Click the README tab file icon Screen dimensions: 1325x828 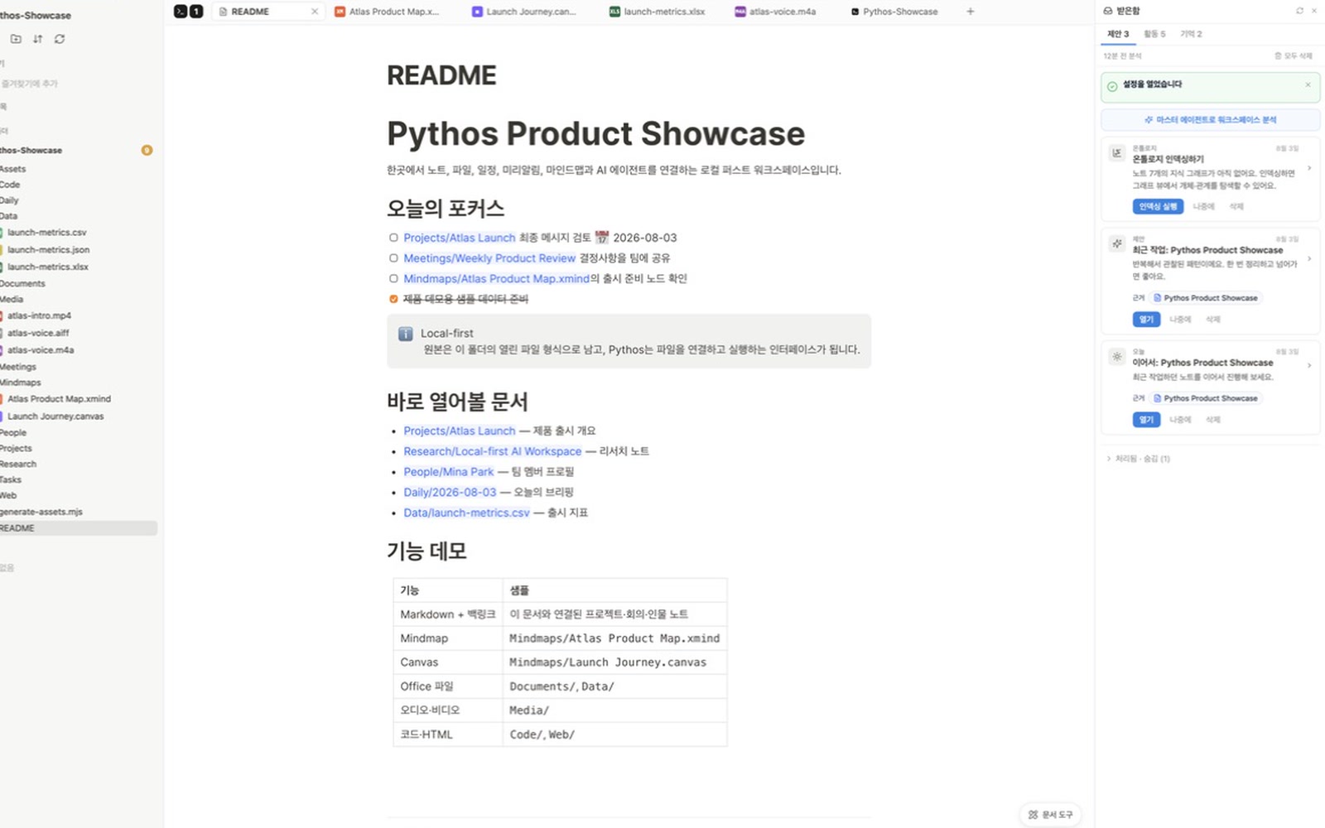pyautogui.click(x=223, y=12)
